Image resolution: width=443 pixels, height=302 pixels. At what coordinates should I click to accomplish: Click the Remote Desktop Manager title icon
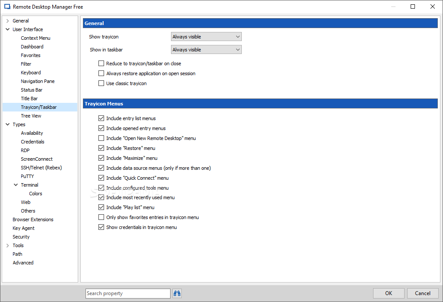[7, 7]
